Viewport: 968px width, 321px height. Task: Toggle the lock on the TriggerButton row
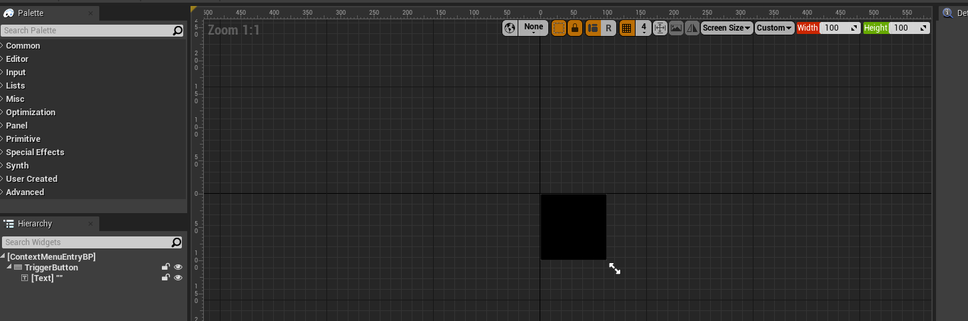click(x=166, y=267)
